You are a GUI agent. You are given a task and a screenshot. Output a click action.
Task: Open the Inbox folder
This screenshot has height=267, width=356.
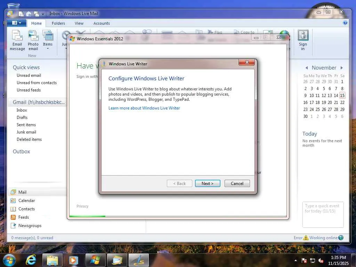coord(22,110)
